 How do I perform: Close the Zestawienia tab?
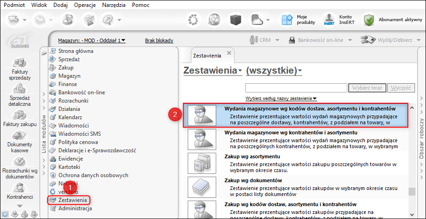coord(229,52)
